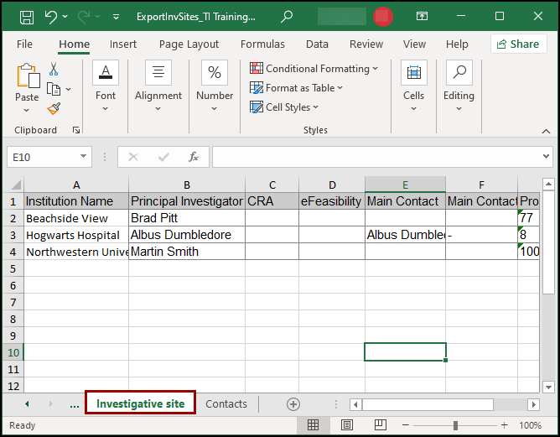Viewport: 560px width, 437px height.
Task: Open the Contacts sheet tab
Action: (x=226, y=404)
